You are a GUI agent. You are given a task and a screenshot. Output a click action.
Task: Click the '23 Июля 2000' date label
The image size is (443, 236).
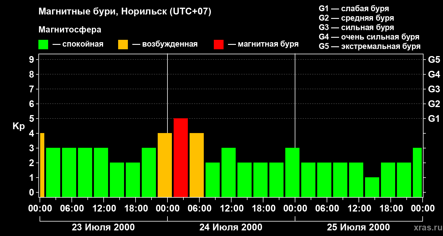click(x=103, y=227)
